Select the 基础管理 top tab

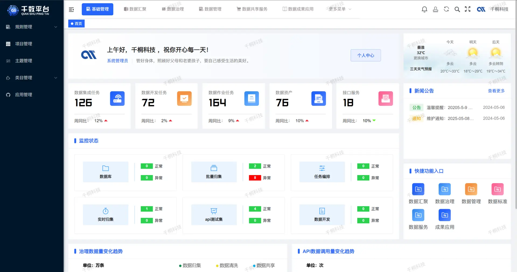click(x=97, y=9)
